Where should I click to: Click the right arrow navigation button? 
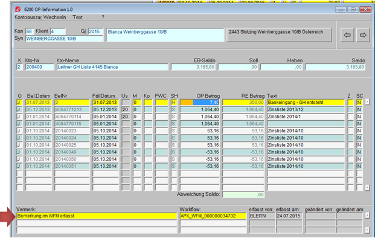pos(363,35)
